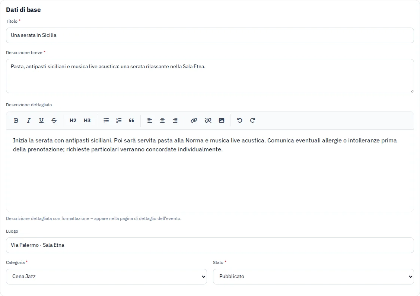The height and width of the screenshot is (296, 420).
Task: Apply strikethrough formatting
Action: click(54, 120)
